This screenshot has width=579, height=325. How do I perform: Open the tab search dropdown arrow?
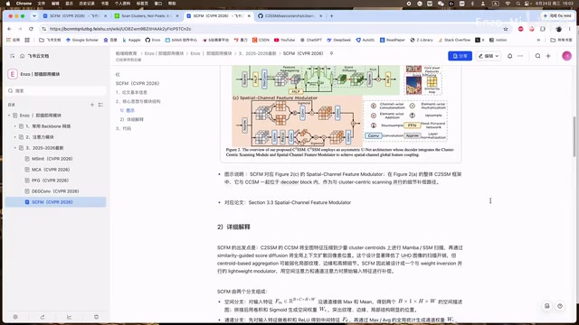point(34,16)
